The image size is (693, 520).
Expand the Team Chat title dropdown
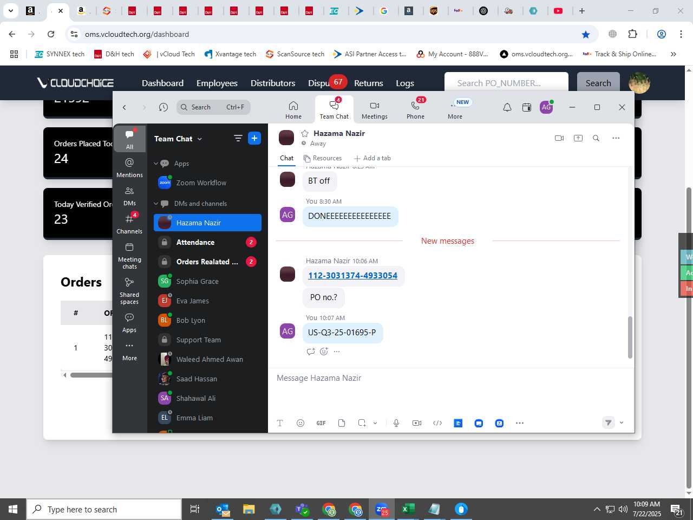(x=178, y=139)
